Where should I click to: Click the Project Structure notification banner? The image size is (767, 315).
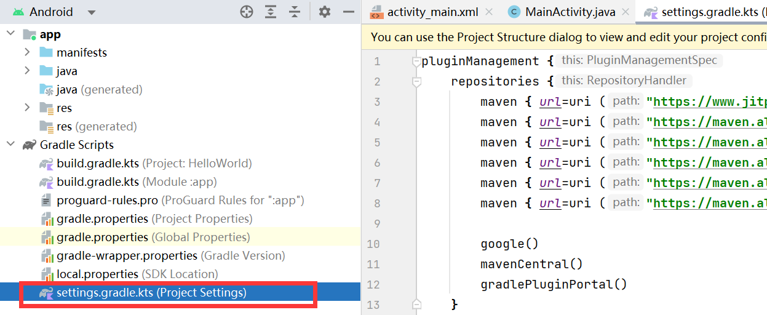[x=564, y=38]
